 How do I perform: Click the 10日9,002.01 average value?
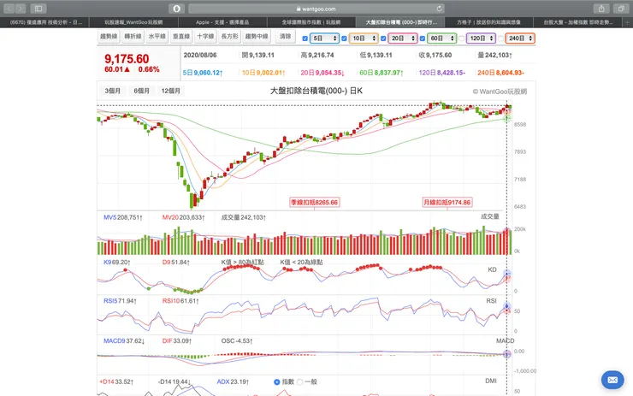coord(263,73)
